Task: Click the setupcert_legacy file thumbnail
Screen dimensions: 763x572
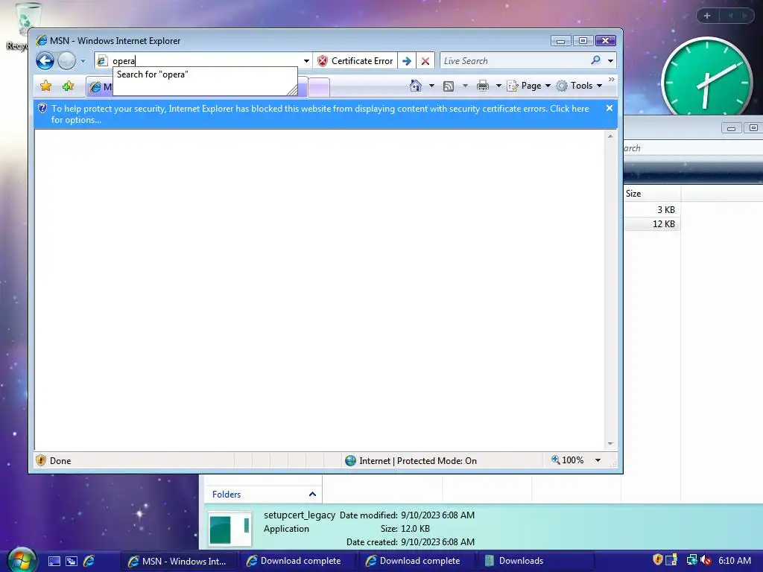Action: (229, 528)
